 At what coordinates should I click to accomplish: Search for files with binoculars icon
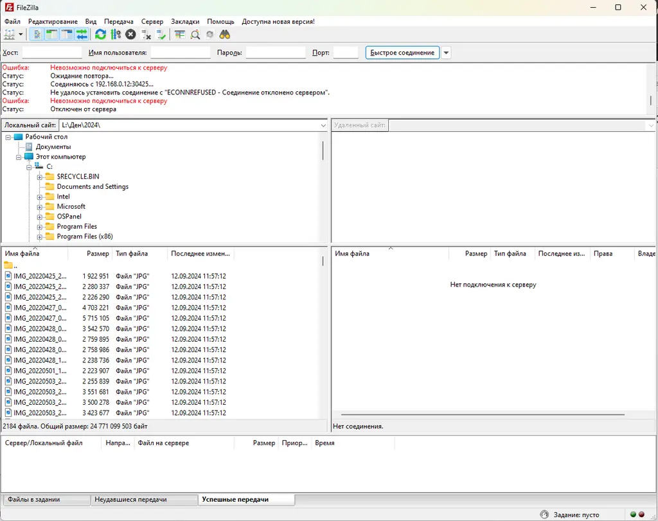pyautogui.click(x=225, y=35)
